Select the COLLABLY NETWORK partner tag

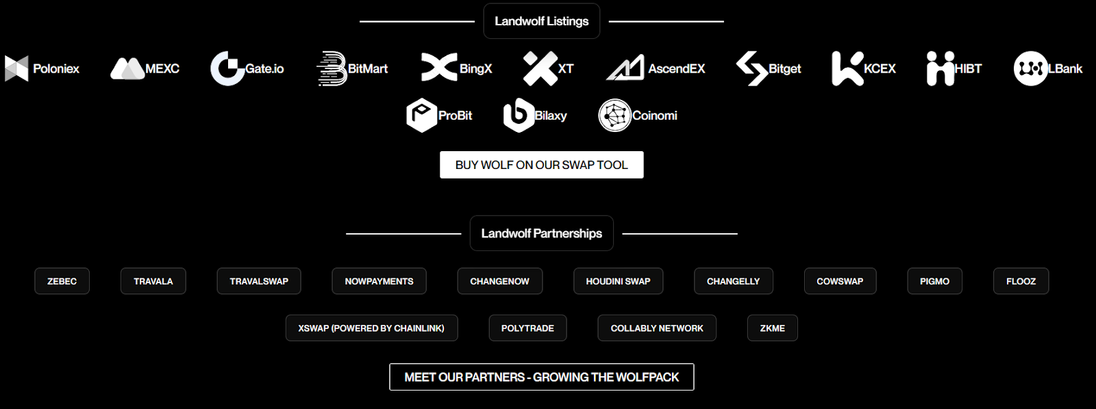[x=657, y=328]
